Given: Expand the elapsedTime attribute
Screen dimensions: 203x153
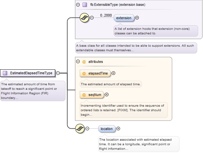Looking at the screenshot, I should pyautogui.click(x=113, y=74).
